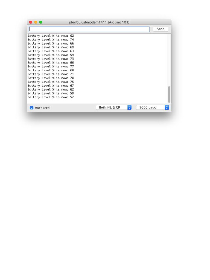Click the line showing battery level 74

(x=51, y=40)
